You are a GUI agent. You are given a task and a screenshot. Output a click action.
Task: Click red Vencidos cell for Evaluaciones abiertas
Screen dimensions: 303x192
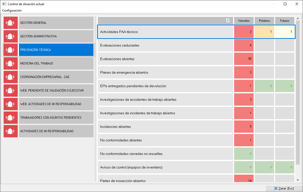(x=244, y=59)
